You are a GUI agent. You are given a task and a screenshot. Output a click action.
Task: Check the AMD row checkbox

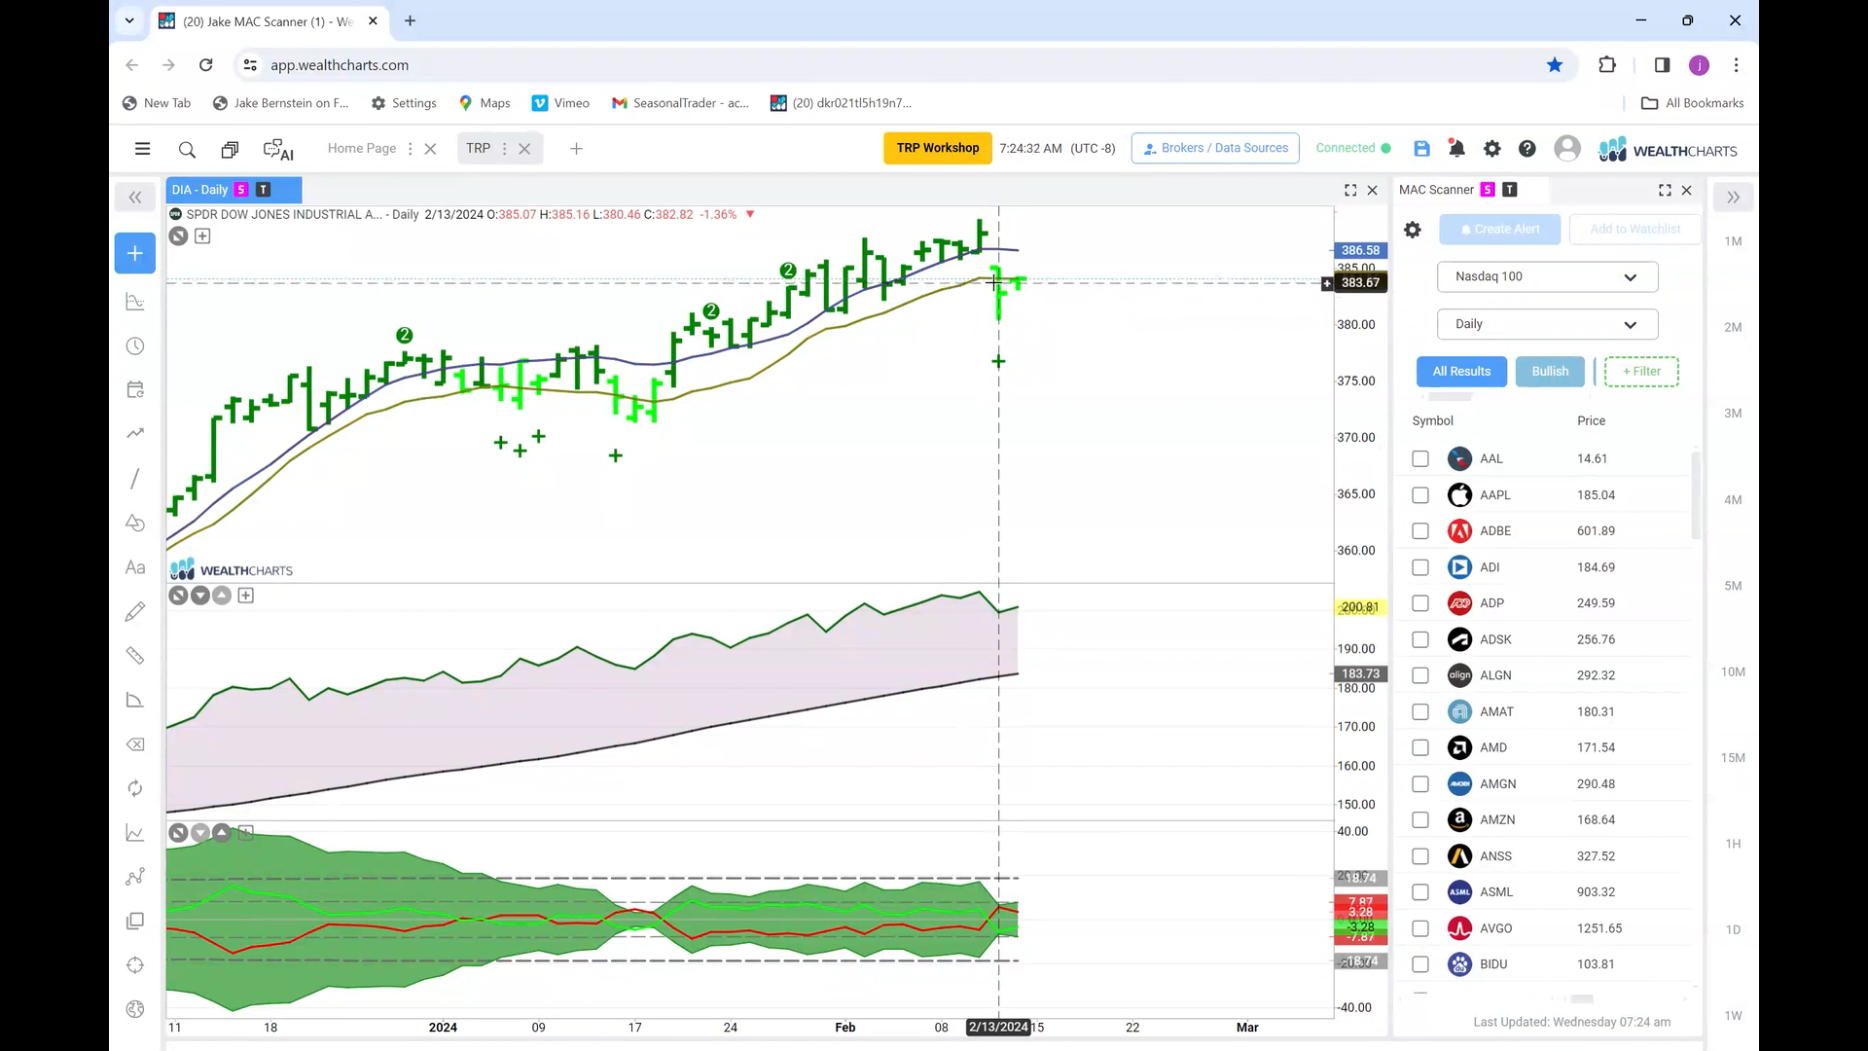[x=1420, y=748]
